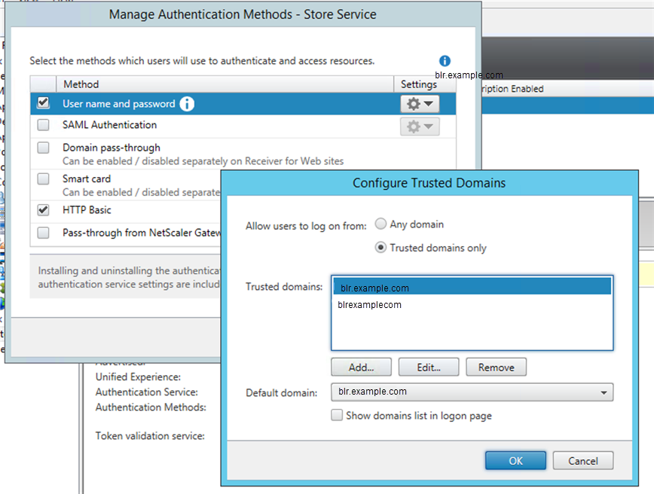Click User name and password row label
This screenshot has width=654, height=494.
coord(119,104)
